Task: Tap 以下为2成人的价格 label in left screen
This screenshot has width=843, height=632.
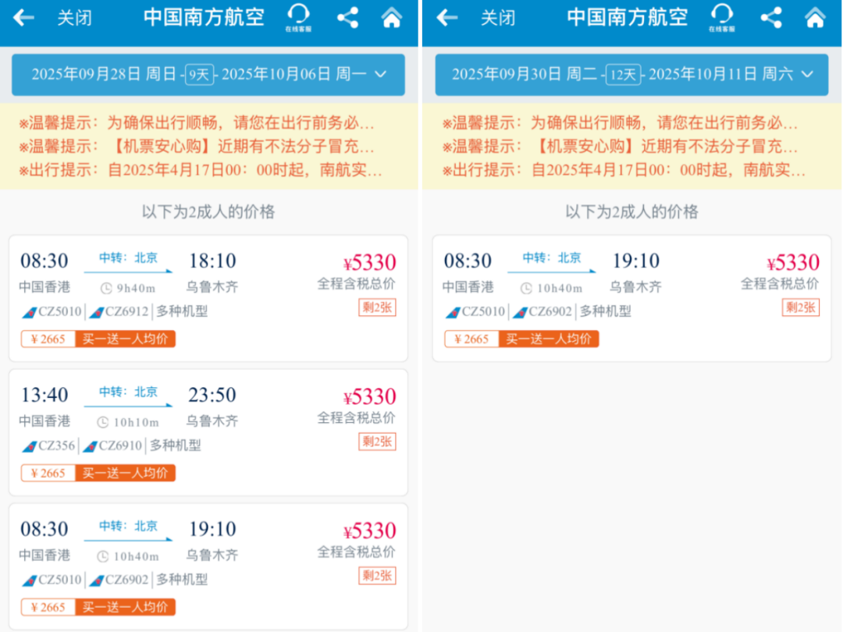Action: tap(208, 211)
